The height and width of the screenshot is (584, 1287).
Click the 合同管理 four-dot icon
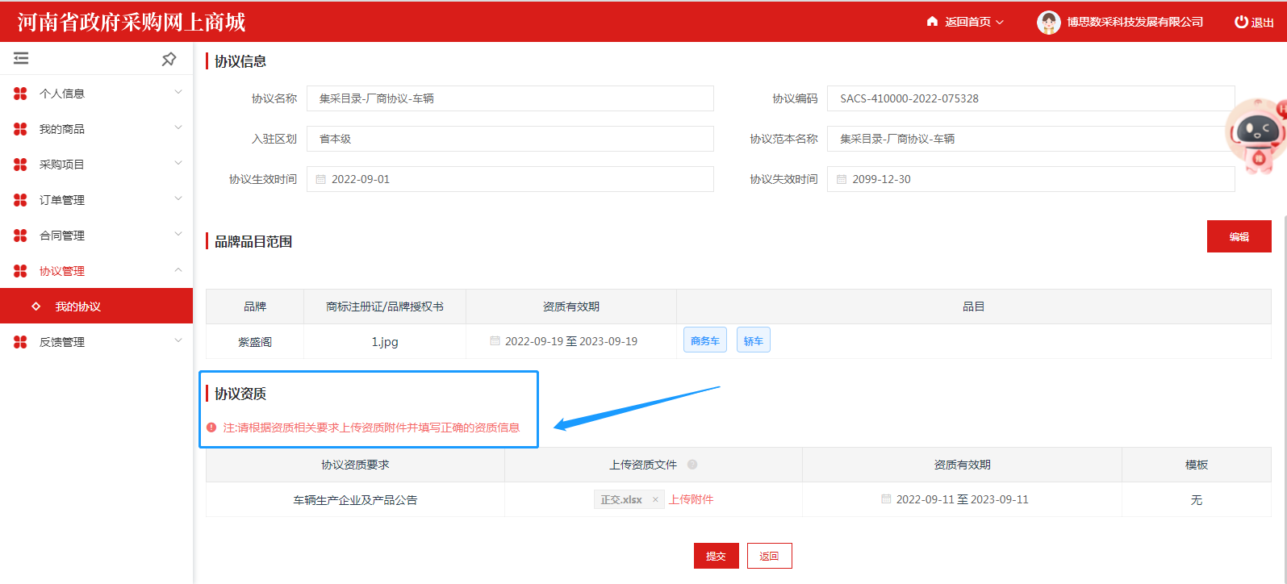[x=20, y=236]
